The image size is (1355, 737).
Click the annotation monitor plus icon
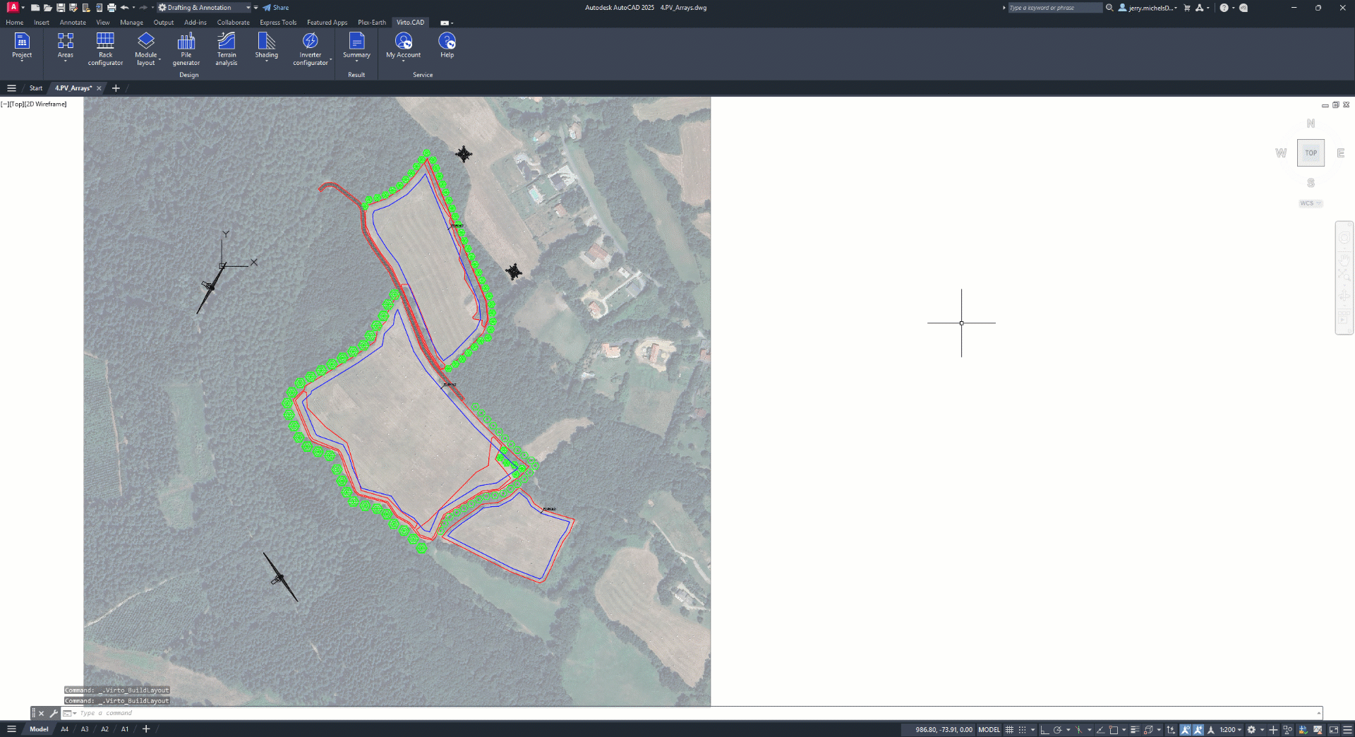click(x=1273, y=730)
